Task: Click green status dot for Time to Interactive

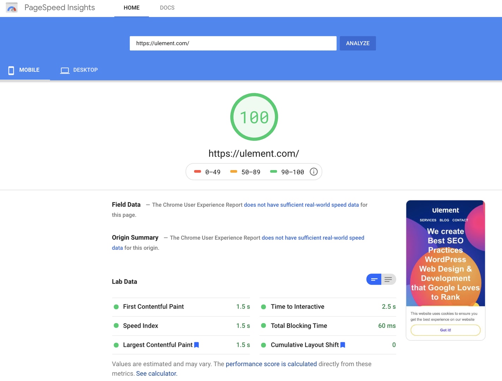Action: [x=263, y=307]
